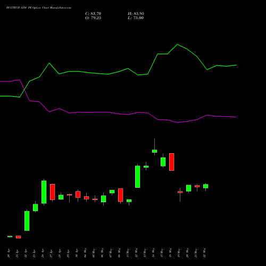Click the 27 Apr date label
266x266 pixels.
52,253
